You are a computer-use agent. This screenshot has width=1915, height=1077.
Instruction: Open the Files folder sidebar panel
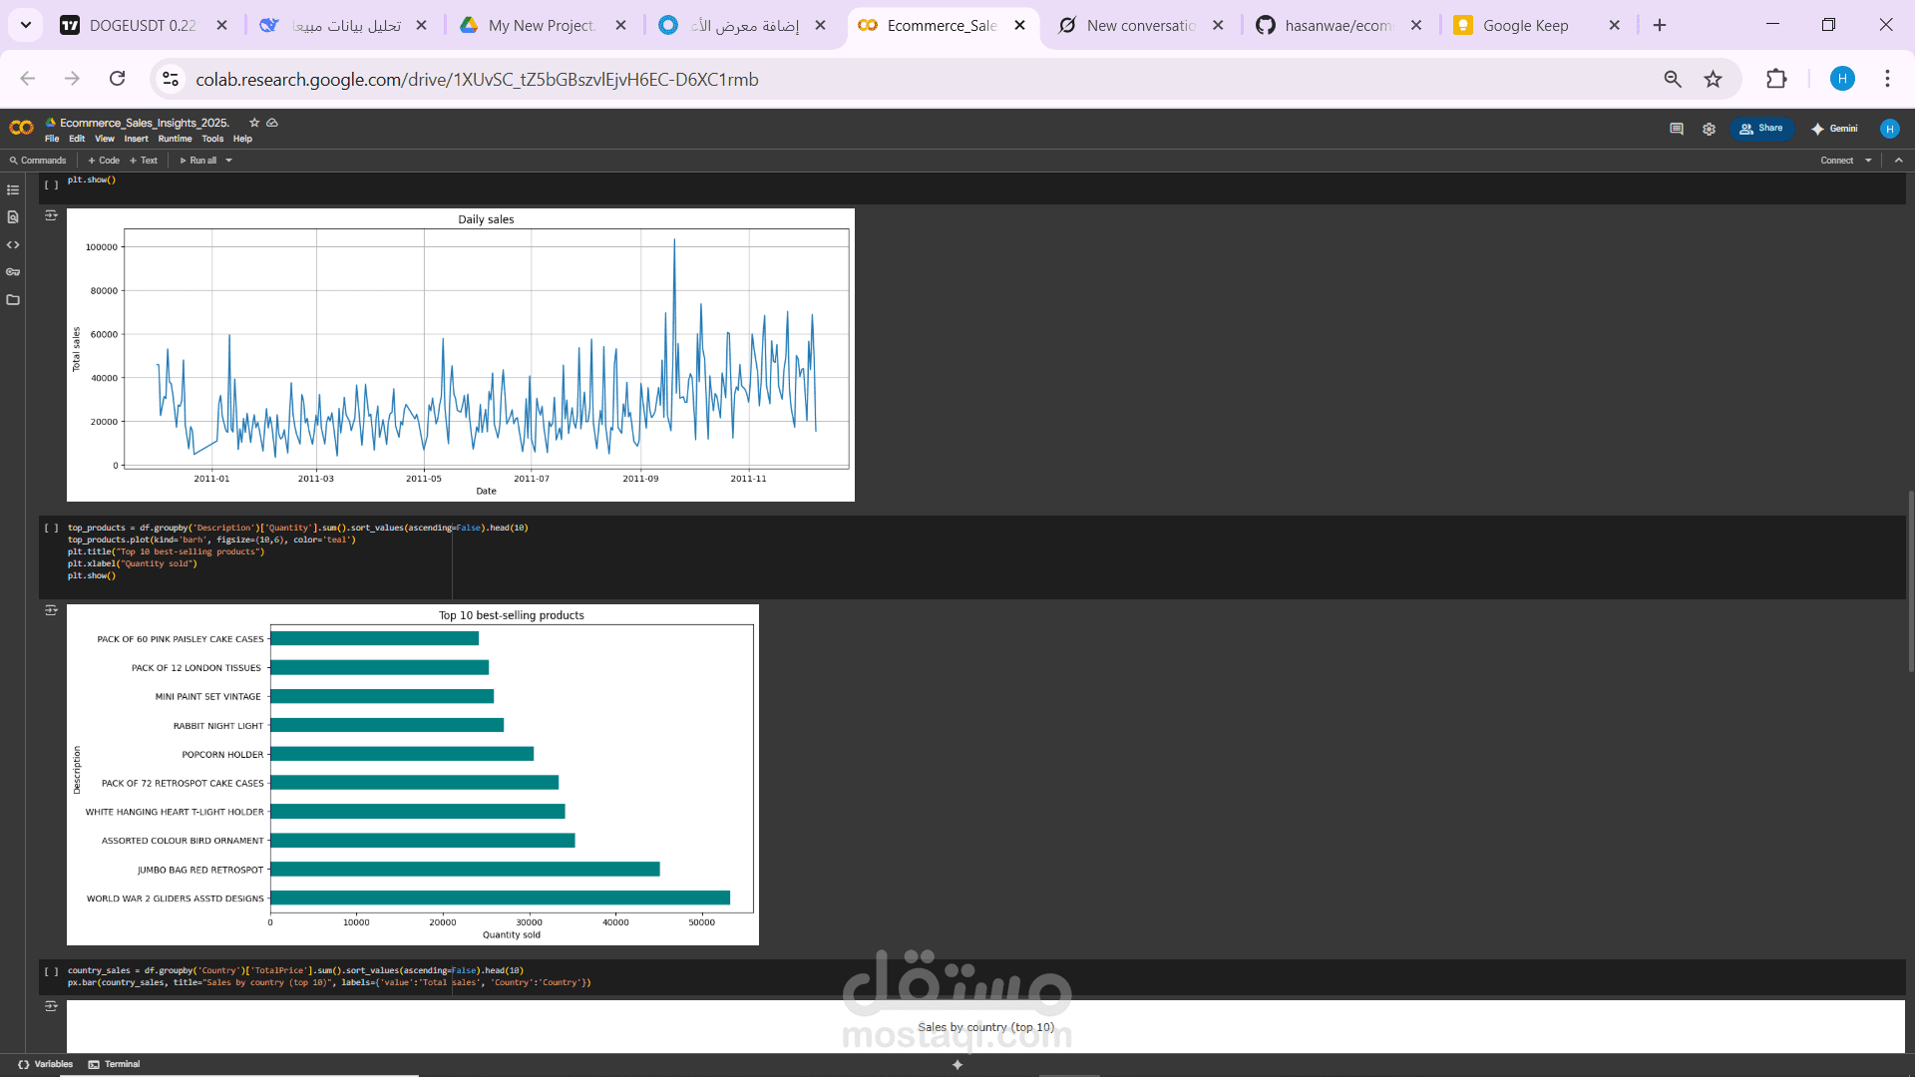point(13,300)
